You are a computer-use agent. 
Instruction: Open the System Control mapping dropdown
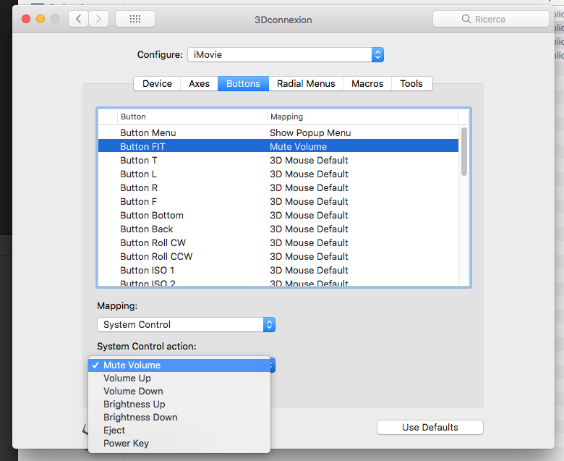pyautogui.click(x=186, y=325)
